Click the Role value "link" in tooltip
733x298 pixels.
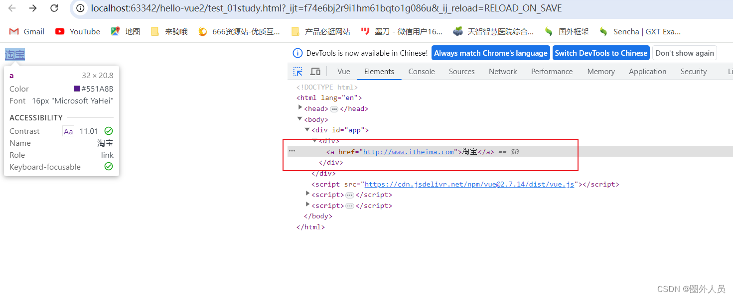(107, 155)
